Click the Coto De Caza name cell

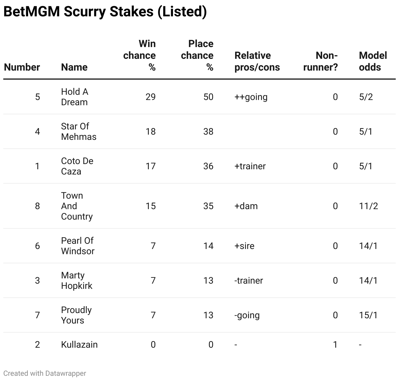(x=77, y=166)
